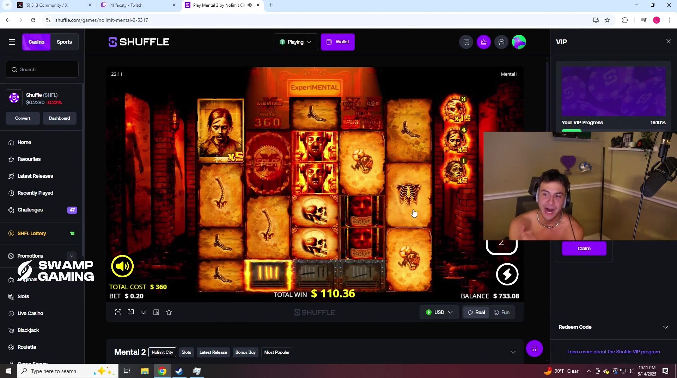Open the chat bubble icon
Screen dimensions: 677x378
click(x=501, y=42)
